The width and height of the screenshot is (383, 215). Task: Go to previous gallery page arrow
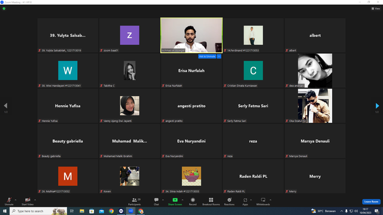pos(5,106)
